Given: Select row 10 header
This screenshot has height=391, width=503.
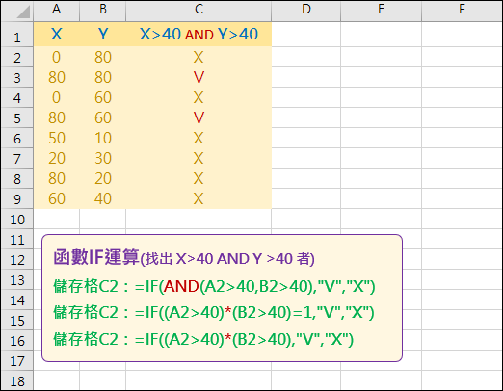Looking at the screenshot, I should (17, 219).
